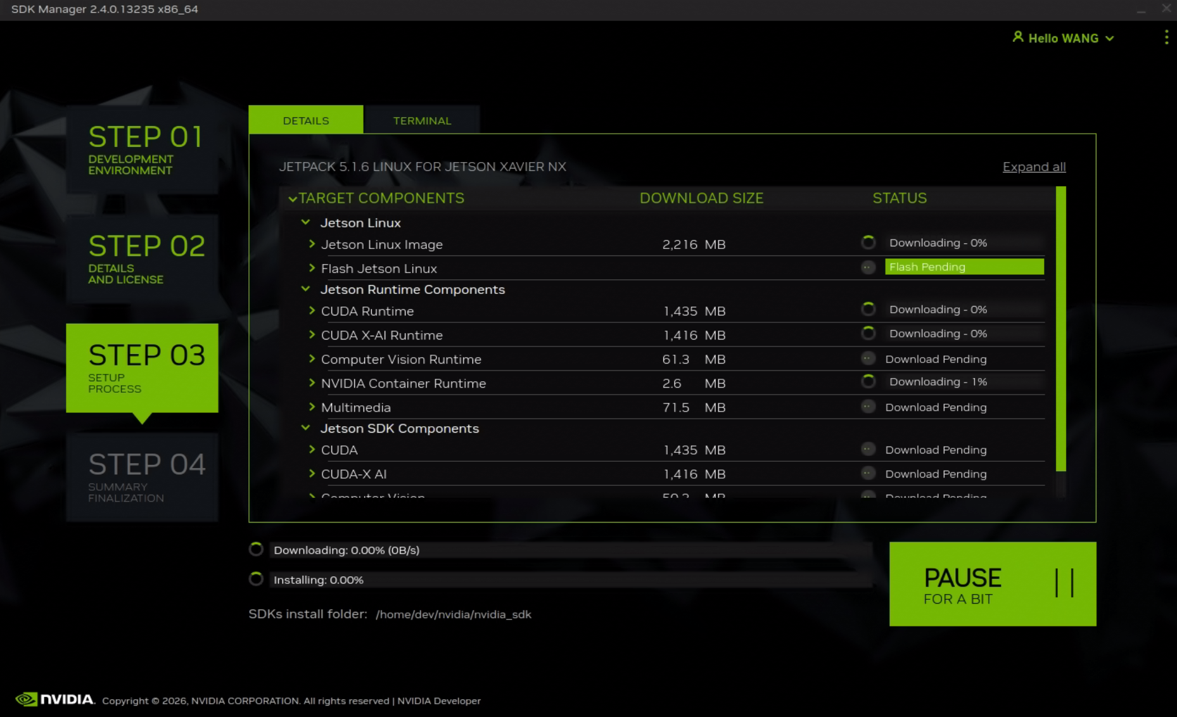Expand the CUDA X-AI Runtime row

[x=312, y=334]
